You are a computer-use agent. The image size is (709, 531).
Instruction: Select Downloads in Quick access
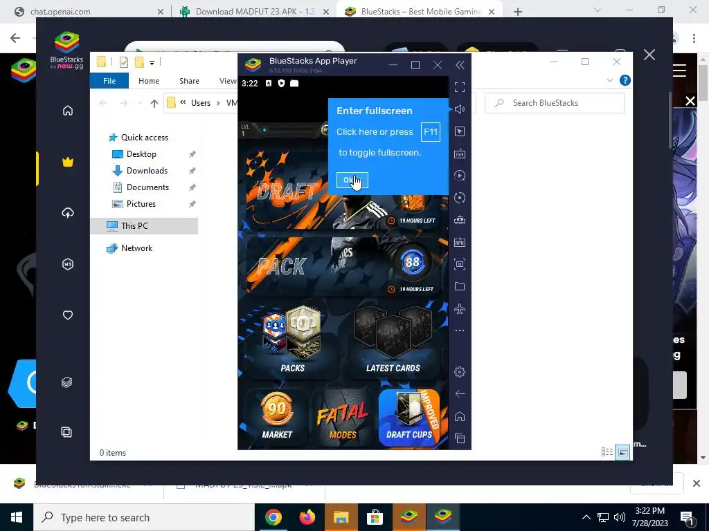click(147, 171)
